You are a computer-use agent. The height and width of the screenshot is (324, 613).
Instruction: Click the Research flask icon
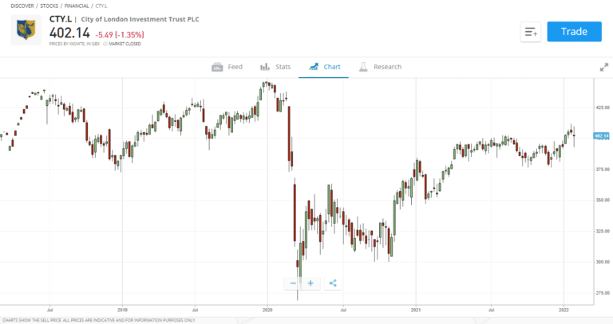pos(362,67)
